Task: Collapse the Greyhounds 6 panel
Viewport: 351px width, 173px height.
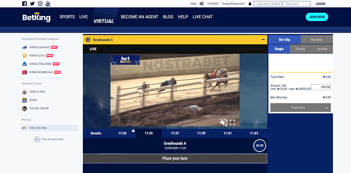Action: 263,40
